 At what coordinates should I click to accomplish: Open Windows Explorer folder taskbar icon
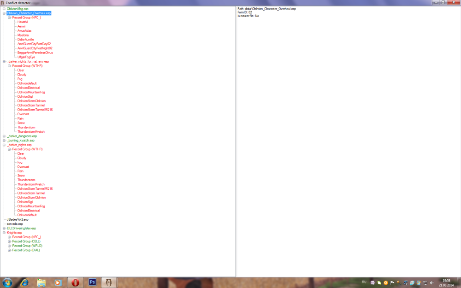pos(41,283)
